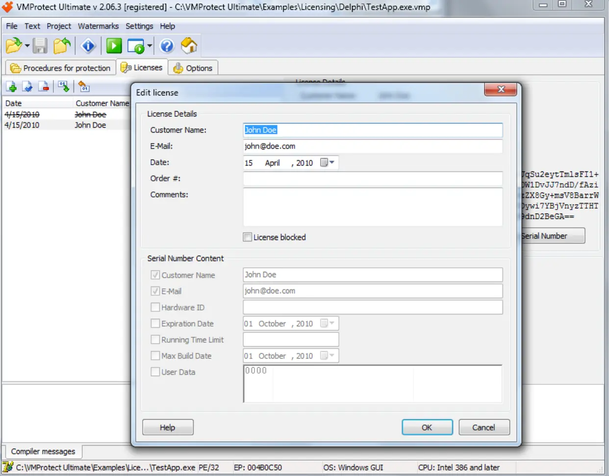
Task: Toggle the E-Mail serial content checkbox
Action: click(x=155, y=291)
